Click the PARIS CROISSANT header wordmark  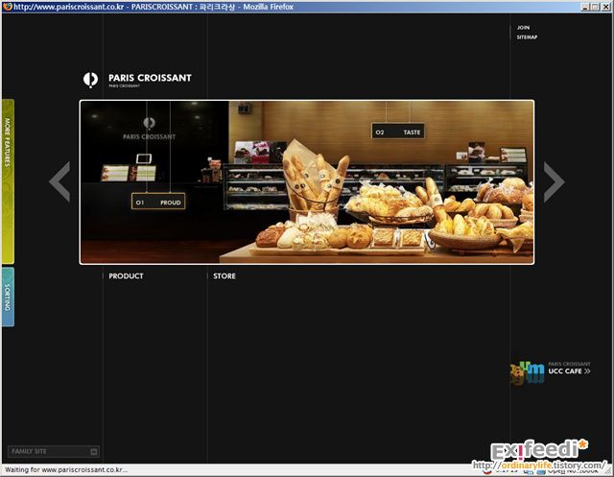pyautogui.click(x=150, y=78)
